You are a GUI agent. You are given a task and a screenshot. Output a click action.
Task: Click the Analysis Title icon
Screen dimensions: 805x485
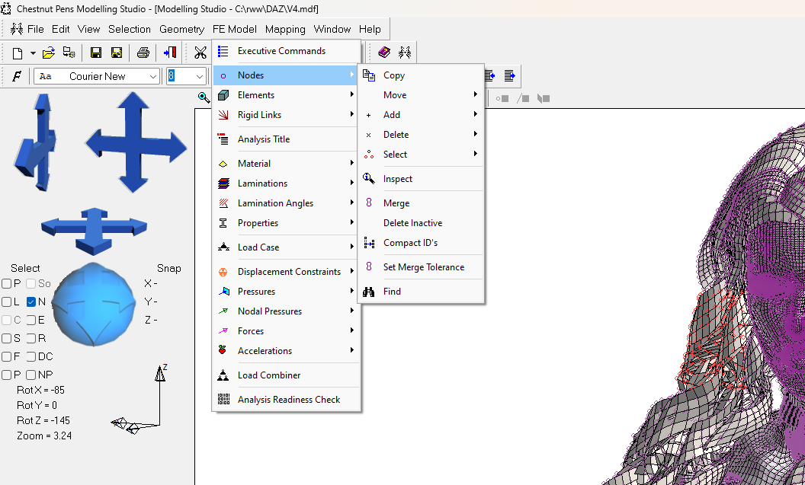point(223,139)
